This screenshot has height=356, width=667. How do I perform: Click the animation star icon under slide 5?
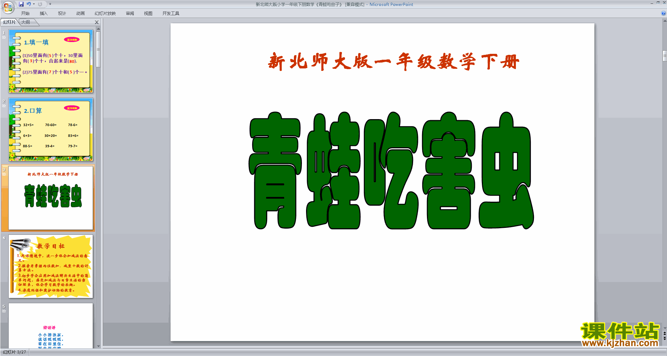[4, 311]
